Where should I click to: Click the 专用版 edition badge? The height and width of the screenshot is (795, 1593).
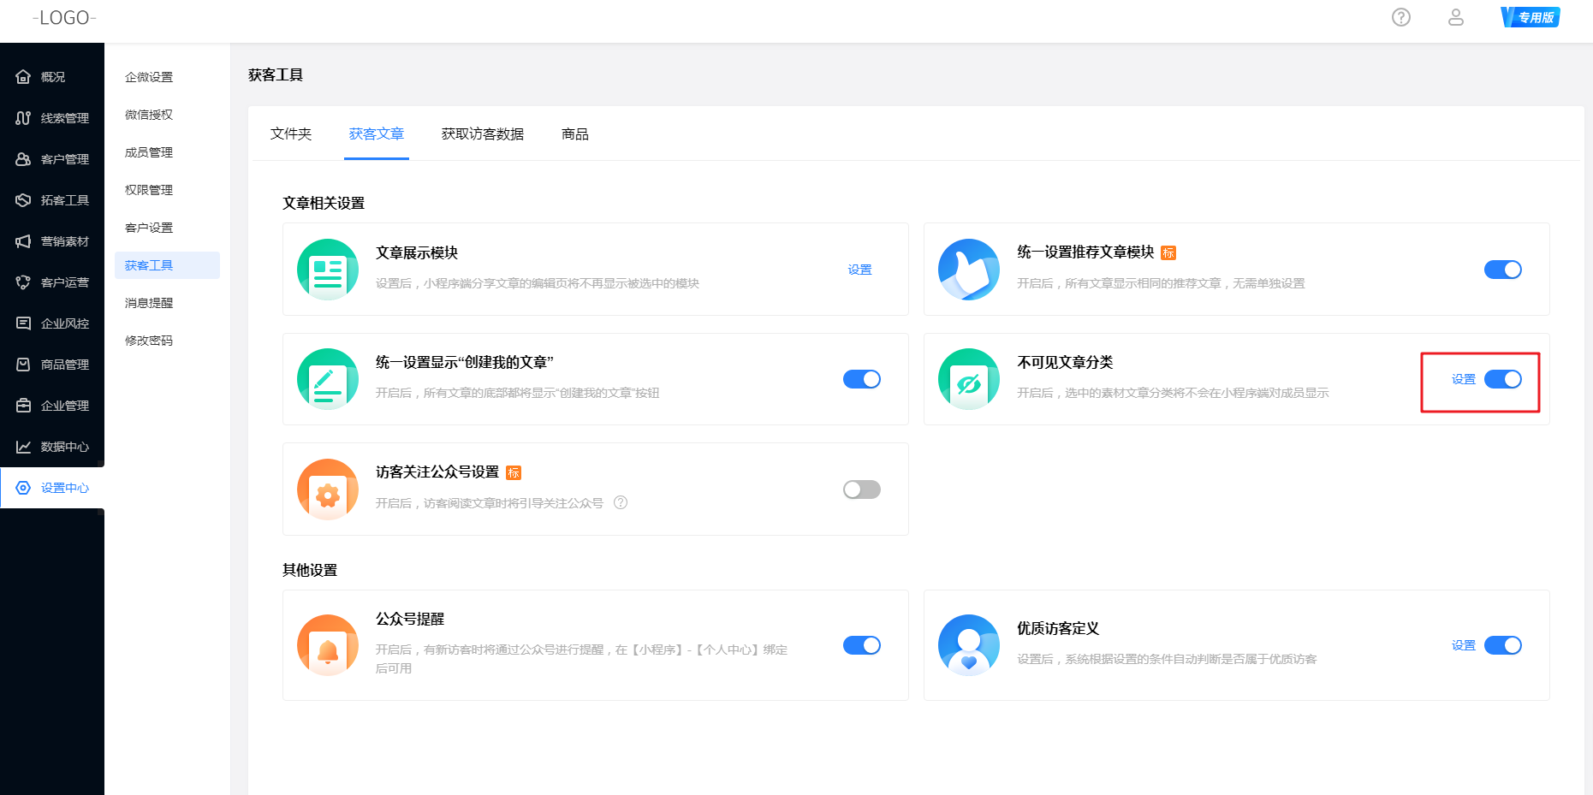tap(1531, 17)
